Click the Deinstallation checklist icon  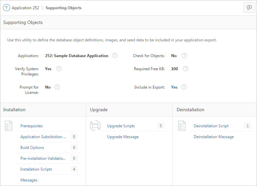pos(182,126)
